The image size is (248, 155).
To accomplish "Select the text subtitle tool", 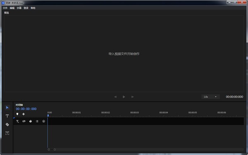I will pyautogui.click(x=7, y=116).
